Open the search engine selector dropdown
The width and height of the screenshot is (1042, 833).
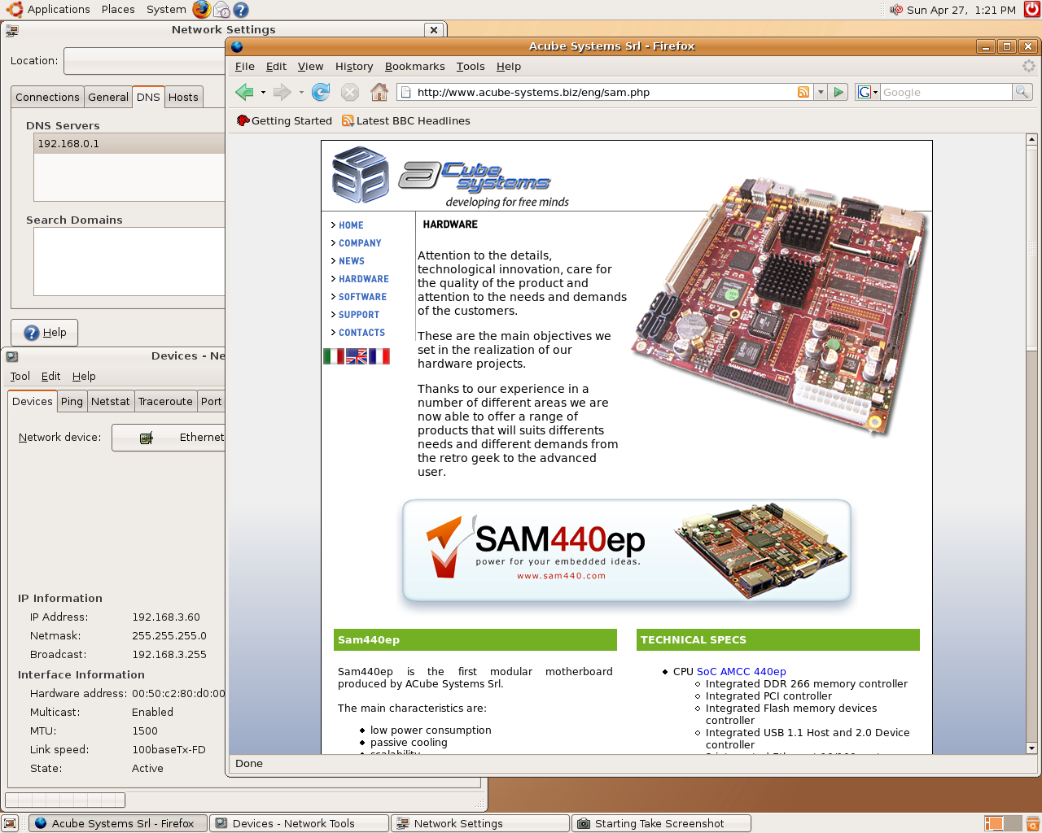876,92
